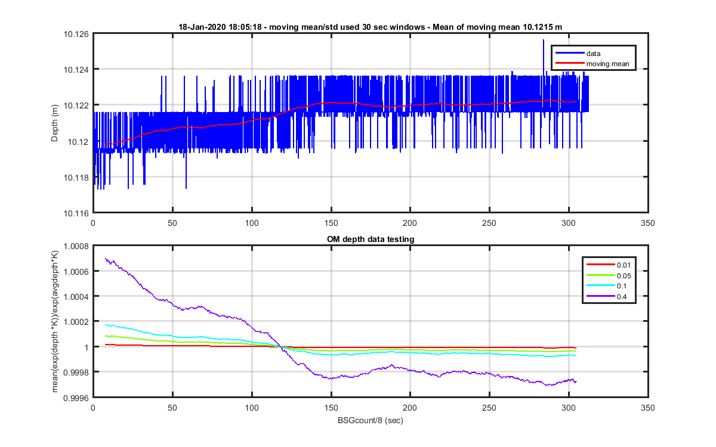
Task: Select the 'mean(exp(depth*K))/exp(avgdepth*K)' axis label
Action: point(54,321)
